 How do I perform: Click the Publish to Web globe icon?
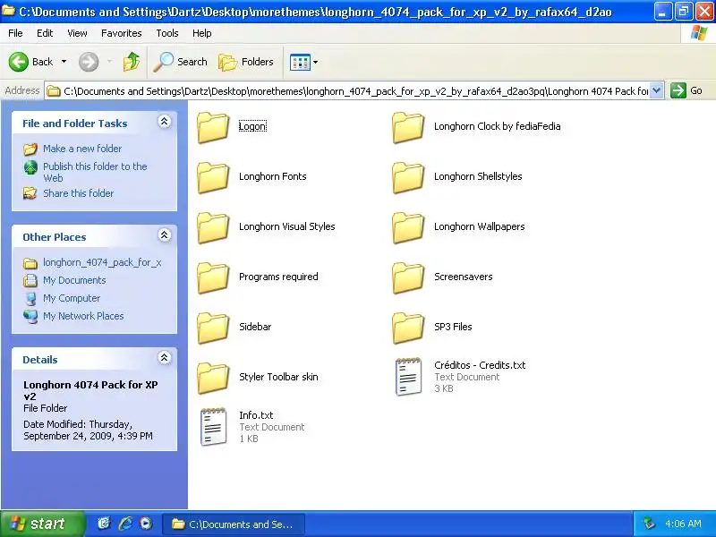[x=30, y=167]
